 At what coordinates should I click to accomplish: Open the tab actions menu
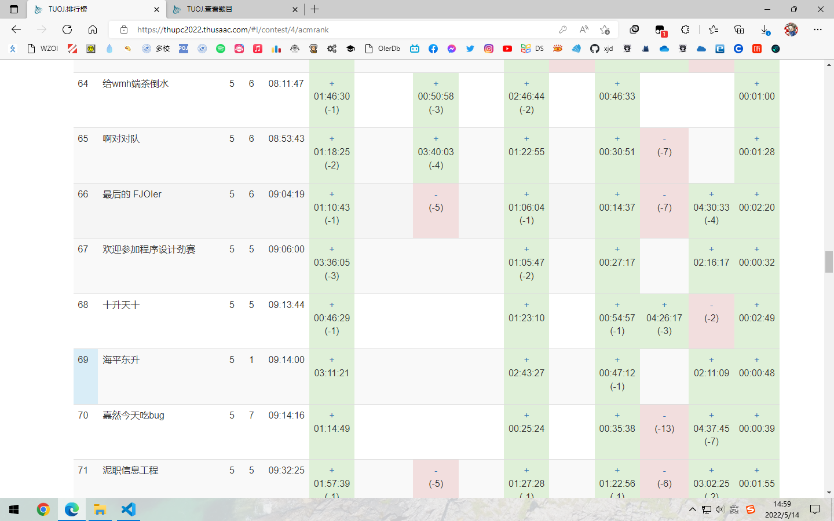(x=14, y=9)
